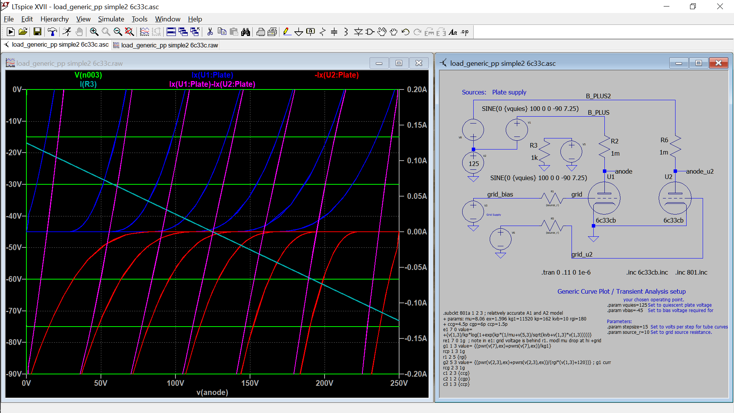Viewport: 734px width, 413px height.
Task: Select the Draw Wire pencil tool
Action: click(x=287, y=32)
